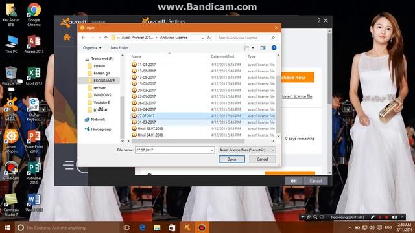Open dialog help icon
Viewport: 415px width, 233px height.
click(x=274, y=48)
